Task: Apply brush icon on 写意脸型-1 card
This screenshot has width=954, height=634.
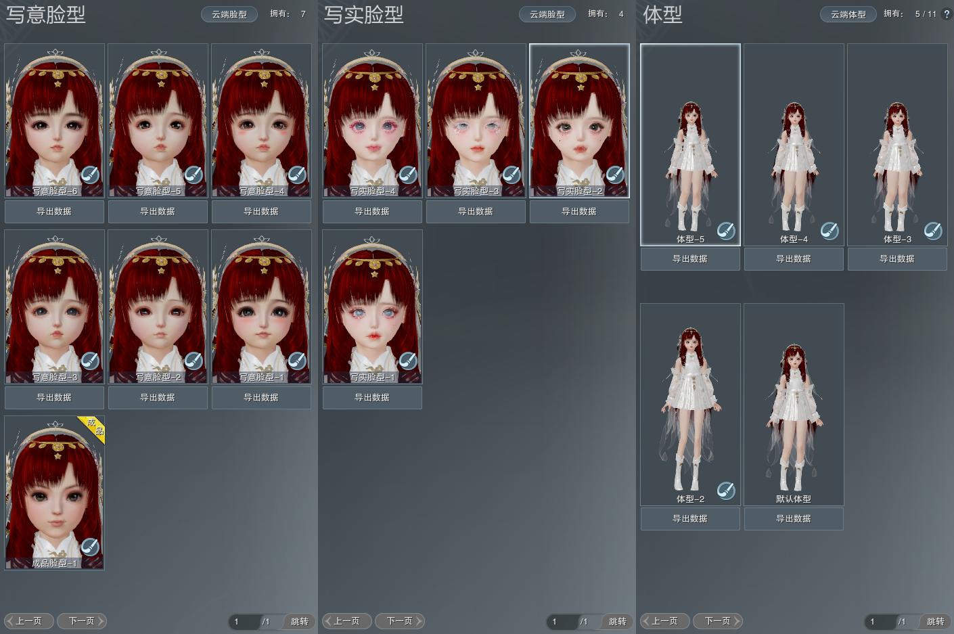Action: click(x=297, y=361)
